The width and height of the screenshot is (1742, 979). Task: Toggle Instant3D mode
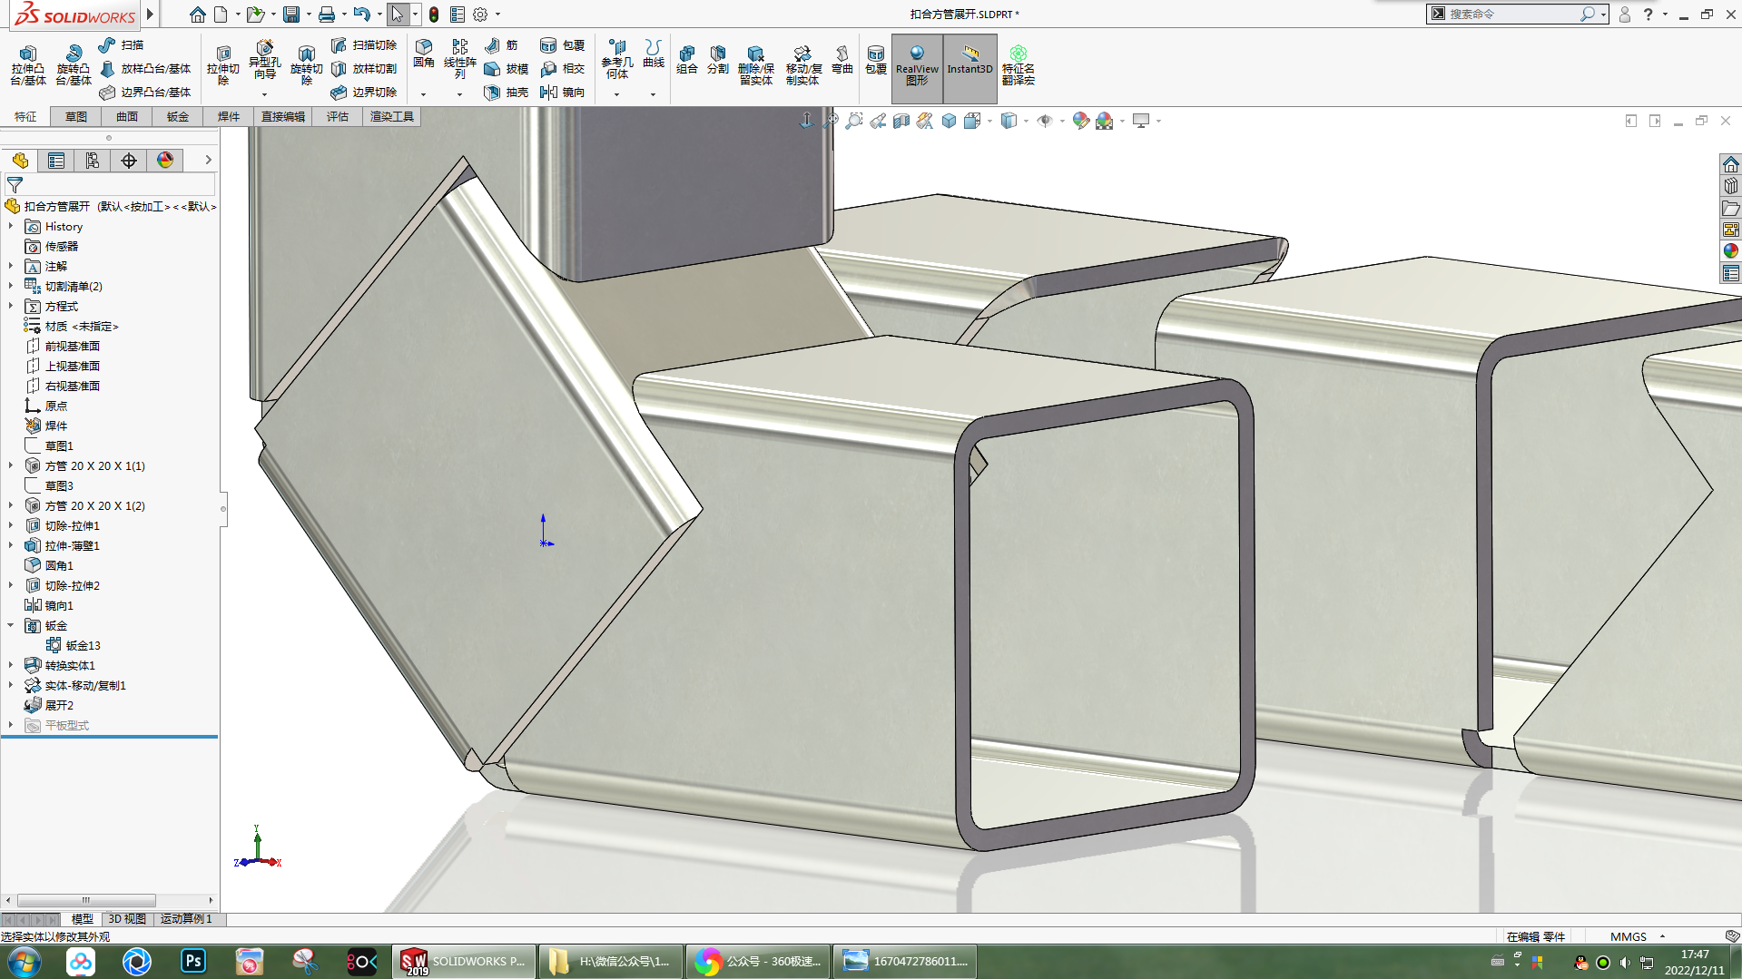[969, 68]
